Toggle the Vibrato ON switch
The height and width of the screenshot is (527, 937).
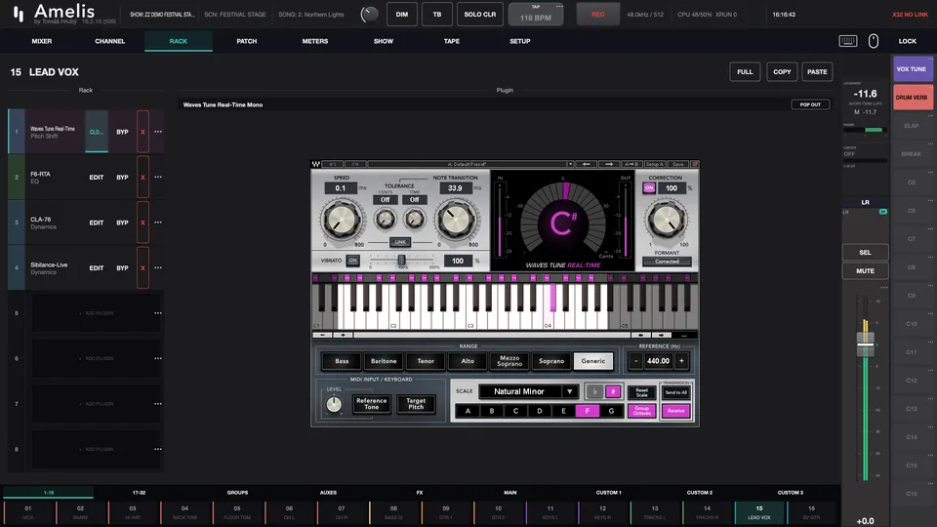(x=352, y=261)
